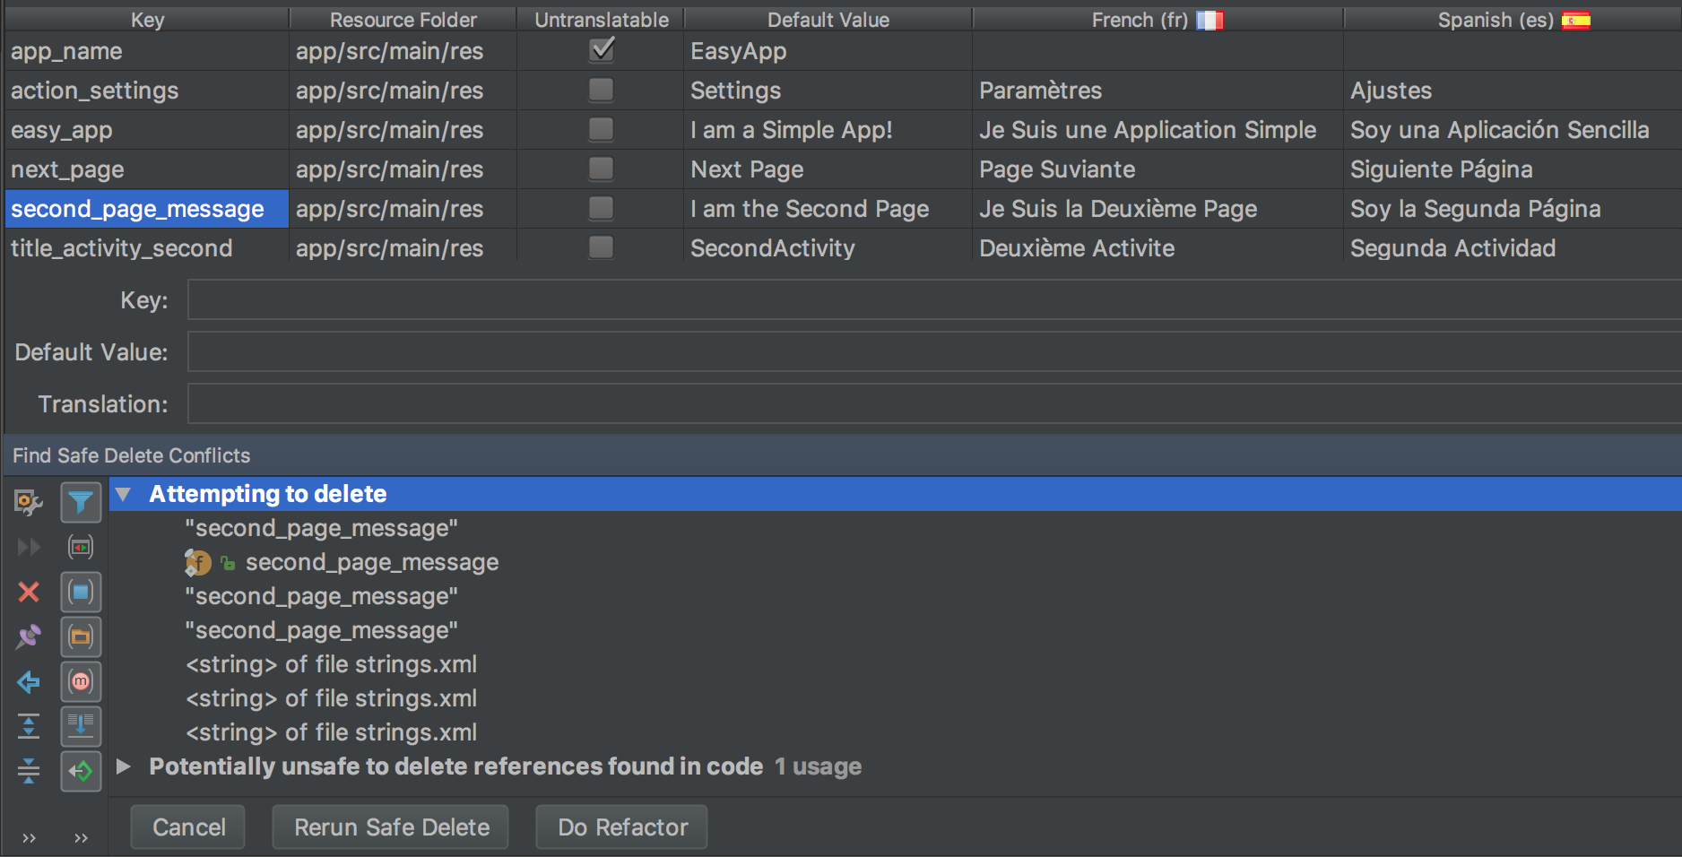Click the Do Refactor button

pyautogui.click(x=620, y=827)
